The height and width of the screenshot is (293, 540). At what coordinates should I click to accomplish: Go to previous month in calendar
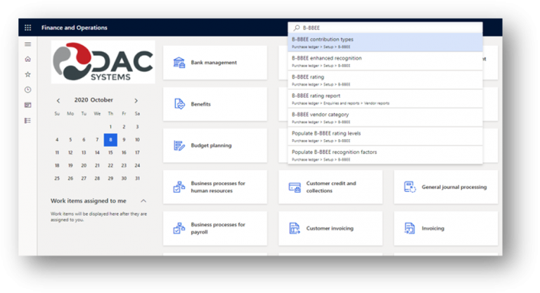click(58, 100)
